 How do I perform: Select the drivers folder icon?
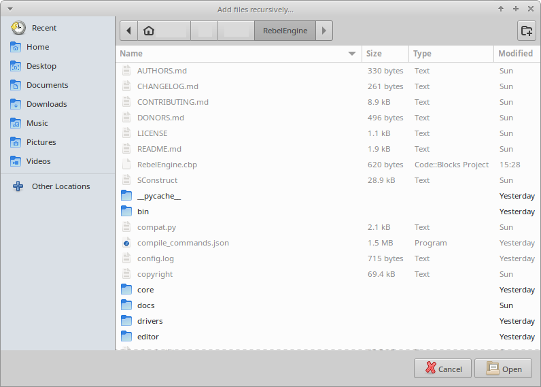click(126, 321)
